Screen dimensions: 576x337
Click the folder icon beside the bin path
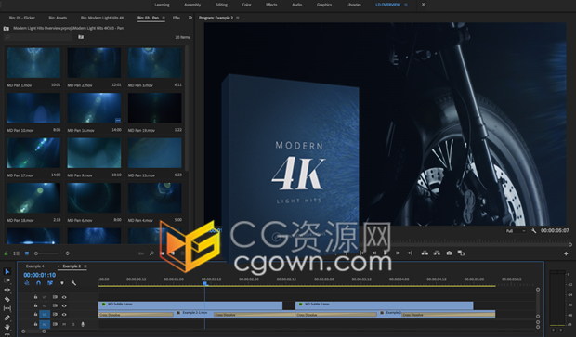click(6, 28)
